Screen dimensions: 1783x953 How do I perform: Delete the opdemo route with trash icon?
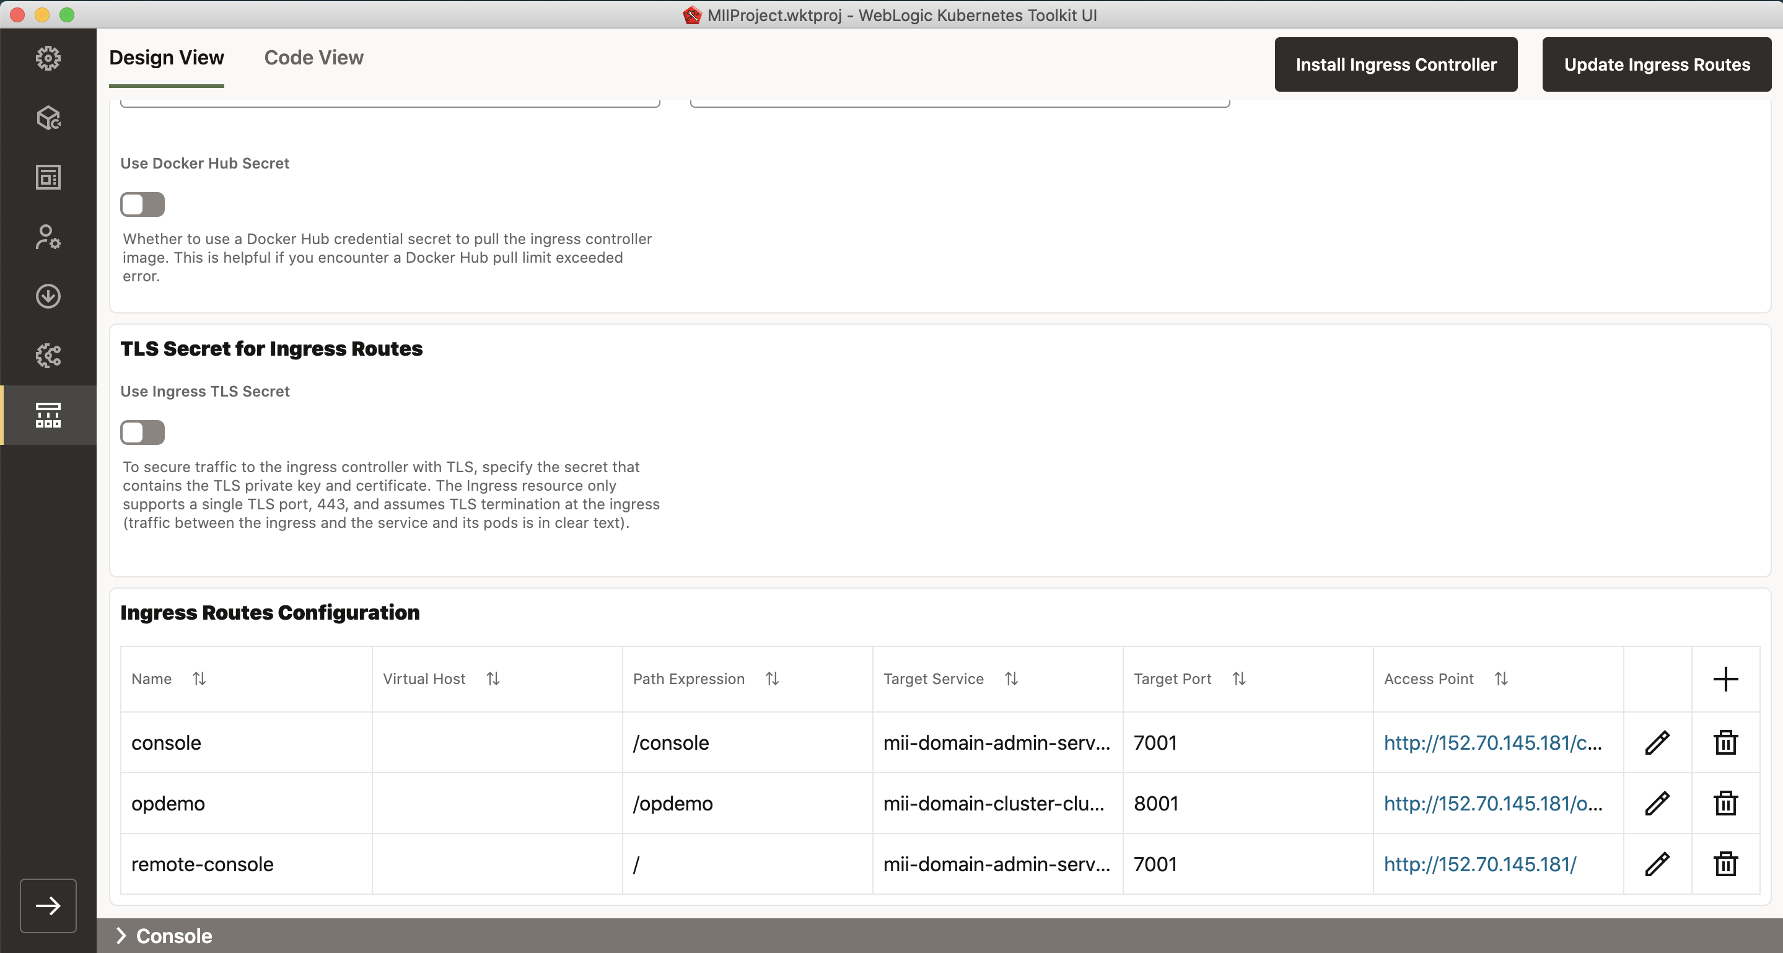point(1725,803)
